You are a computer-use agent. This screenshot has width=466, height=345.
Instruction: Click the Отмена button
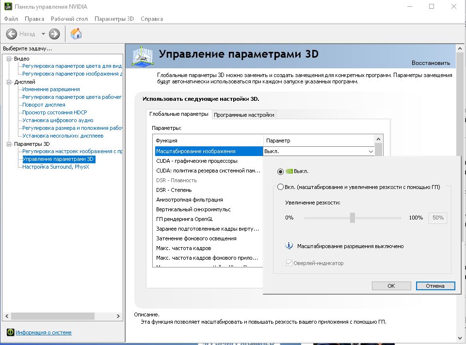[435, 285]
